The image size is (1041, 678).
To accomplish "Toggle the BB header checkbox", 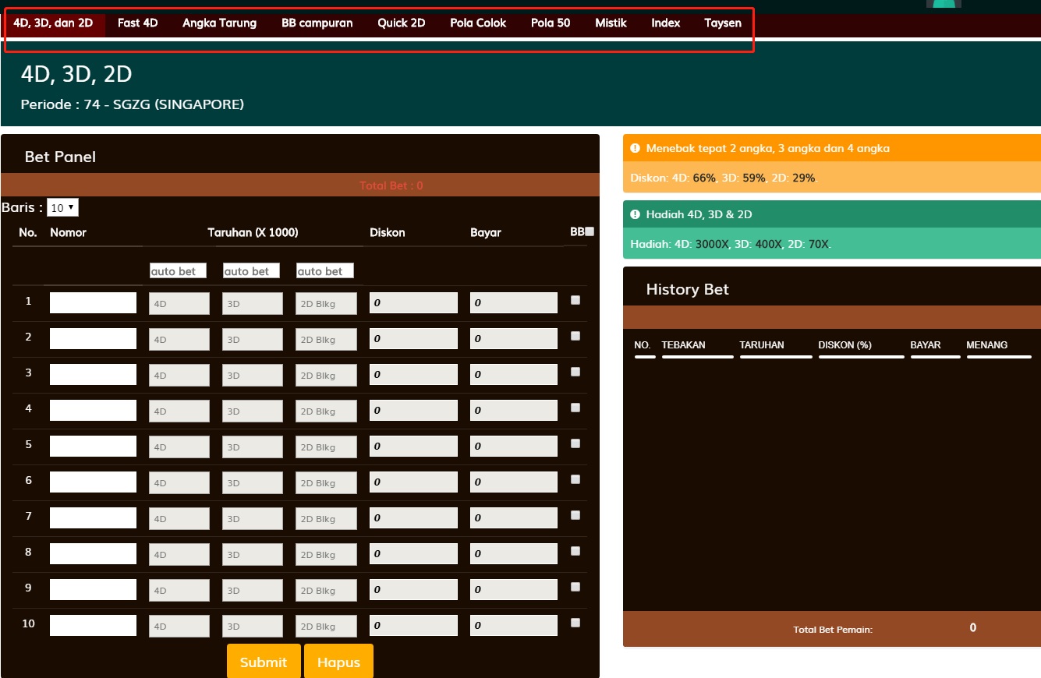I will 590,231.
